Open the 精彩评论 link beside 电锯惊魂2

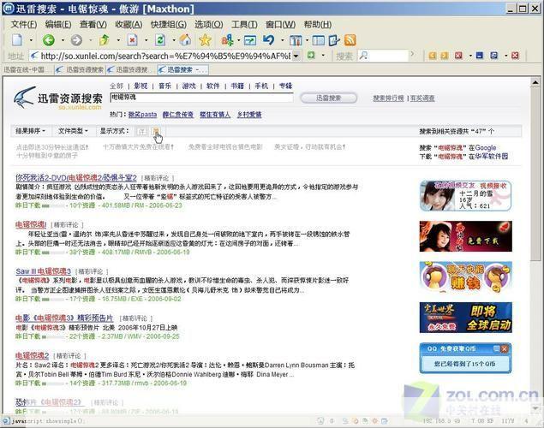[x=69, y=356]
